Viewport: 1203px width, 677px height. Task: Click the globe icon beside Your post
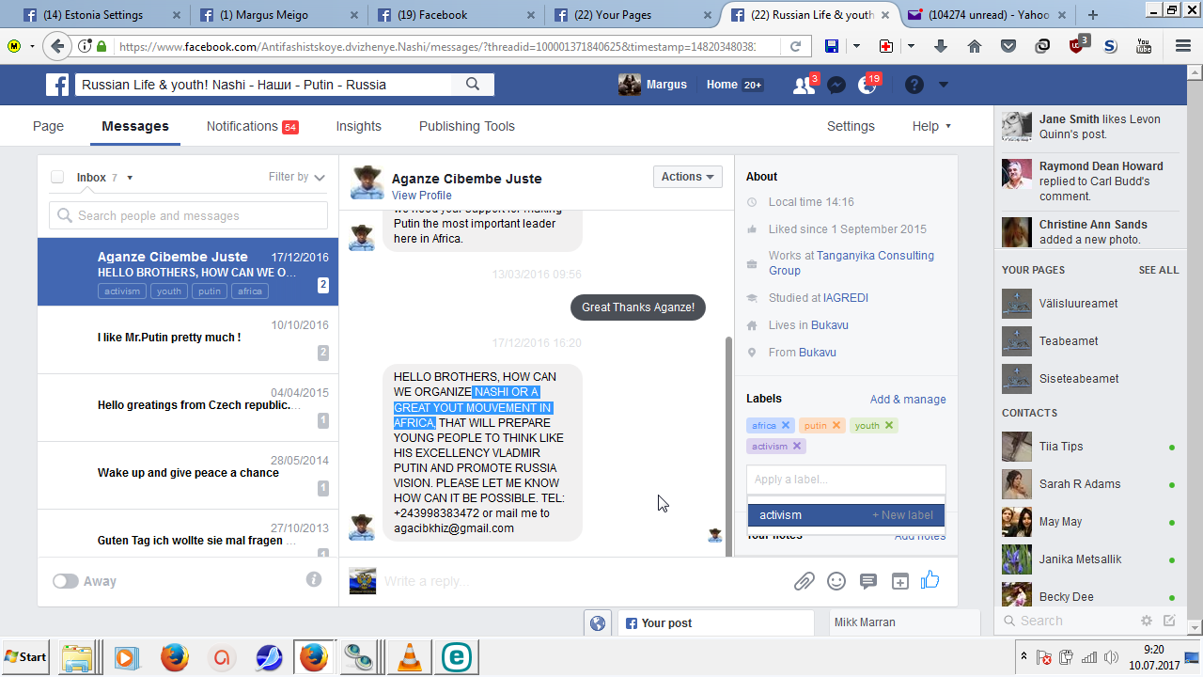[596, 622]
